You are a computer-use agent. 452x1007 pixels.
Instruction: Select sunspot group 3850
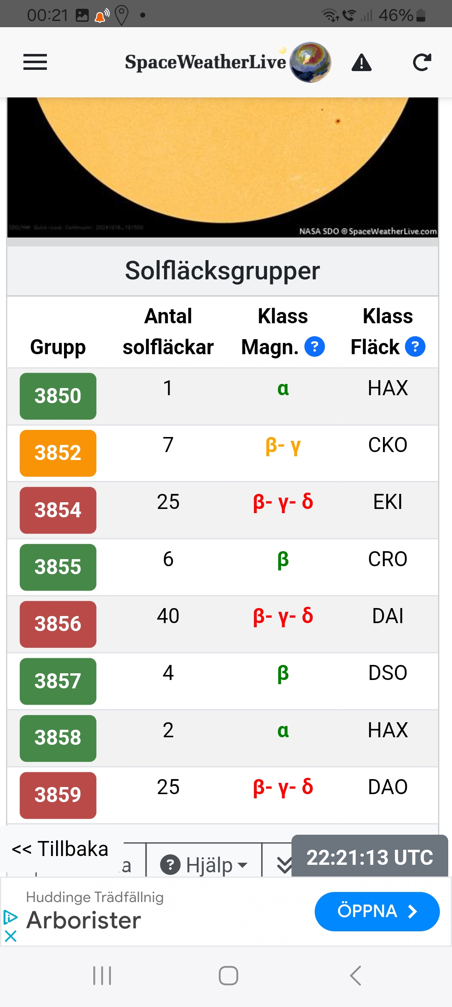pos(58,396)
